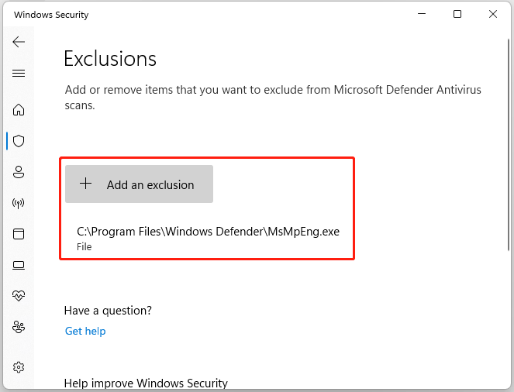This screenshot has height=392, width=514.
Task: Go to the Home section icon
Action: pyautogui.click(x=19, y=109)
